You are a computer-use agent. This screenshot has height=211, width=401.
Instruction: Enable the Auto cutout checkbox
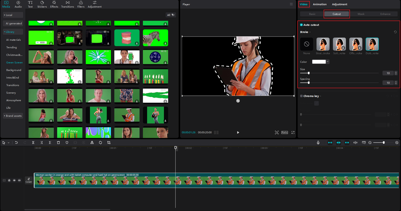(301, 25)
